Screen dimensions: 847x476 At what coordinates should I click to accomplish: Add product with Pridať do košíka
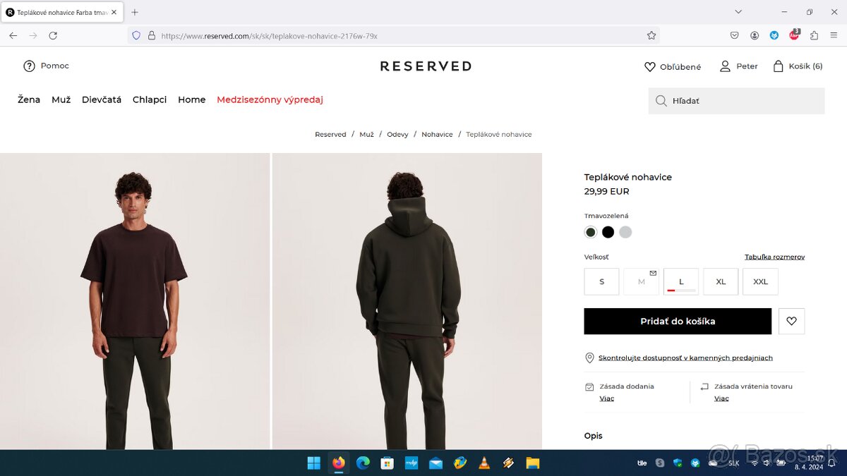(x=678, y=321)
